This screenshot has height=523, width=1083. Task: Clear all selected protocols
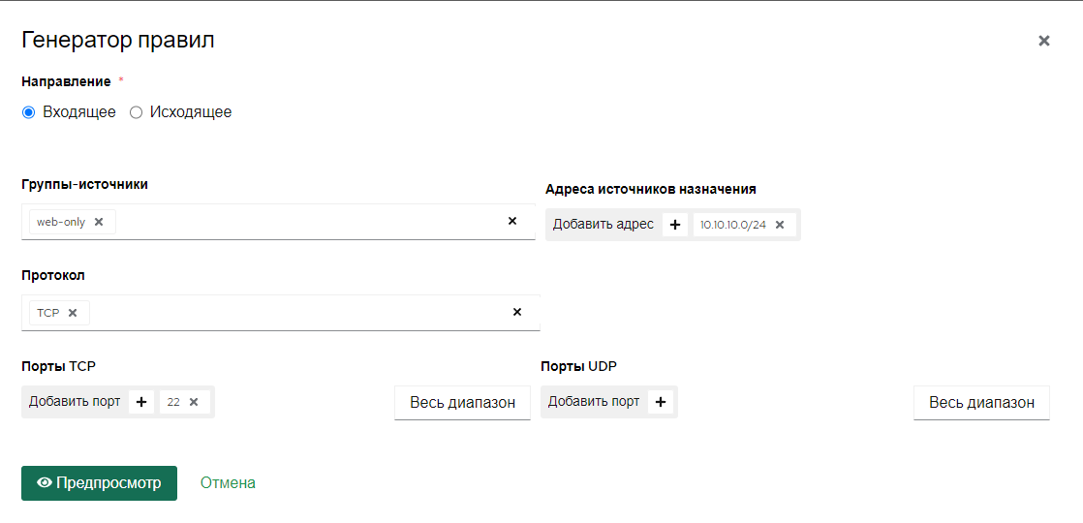point(516,312)
